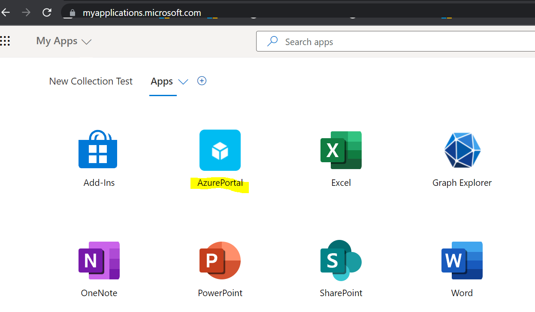This screenshot has width=535, height=312.
Task: Click the Excel label text
Action: (x=341, y=183)
